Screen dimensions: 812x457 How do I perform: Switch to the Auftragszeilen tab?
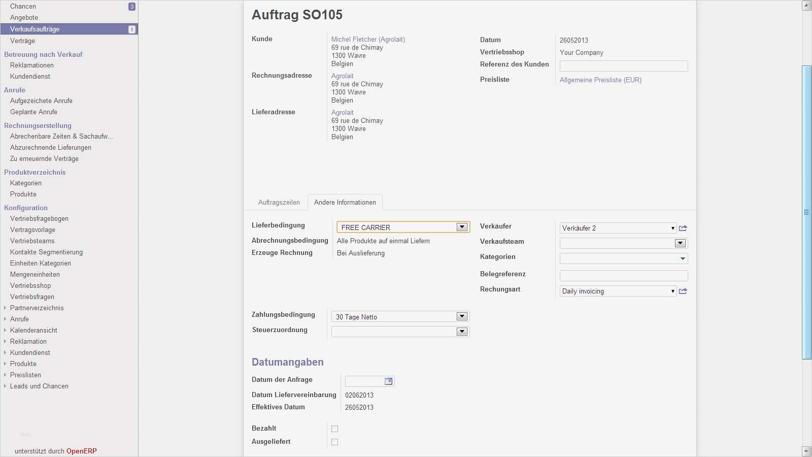279,202
